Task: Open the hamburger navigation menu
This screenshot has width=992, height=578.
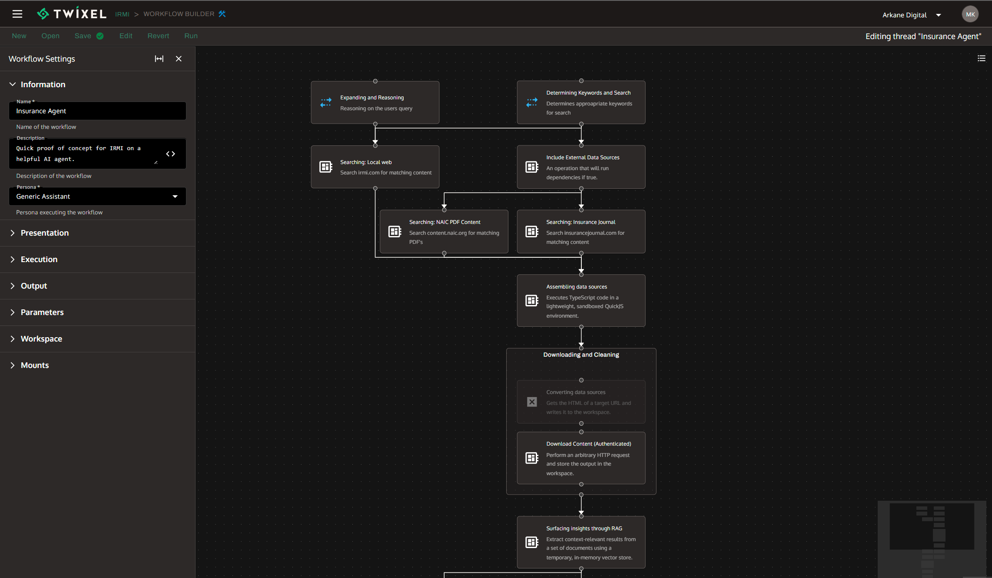Action: [17, 13]
